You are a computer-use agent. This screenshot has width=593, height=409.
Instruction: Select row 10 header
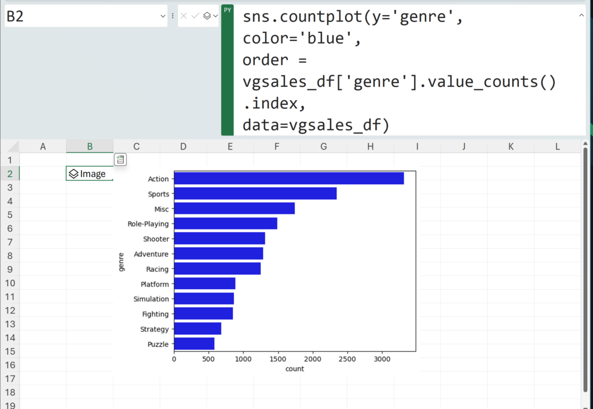pos(9,283)
